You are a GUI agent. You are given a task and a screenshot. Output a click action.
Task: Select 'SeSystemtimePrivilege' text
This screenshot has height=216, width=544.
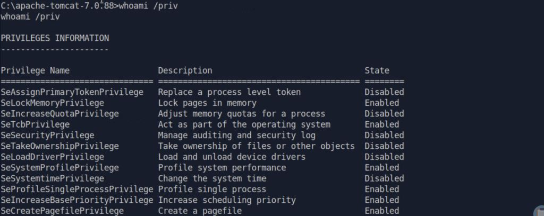point(52,178)
